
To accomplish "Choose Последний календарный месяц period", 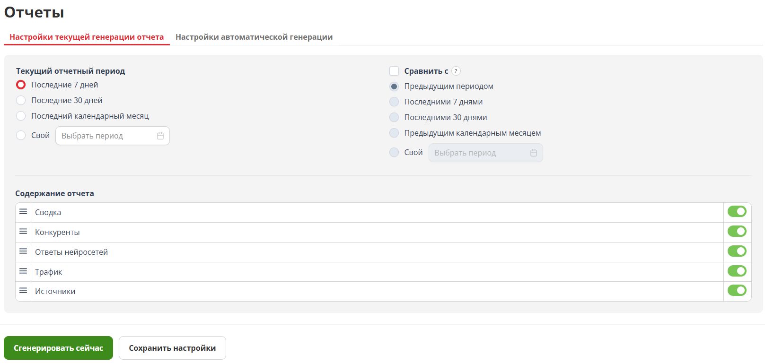I will pyautogui.click(x=21, y=116).
